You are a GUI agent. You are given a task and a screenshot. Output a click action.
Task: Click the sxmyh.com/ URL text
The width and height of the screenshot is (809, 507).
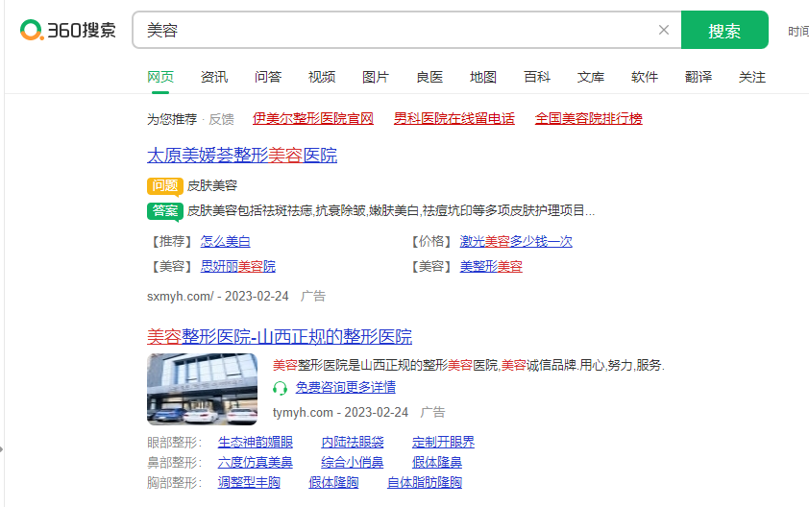click(x=180, y=296)
